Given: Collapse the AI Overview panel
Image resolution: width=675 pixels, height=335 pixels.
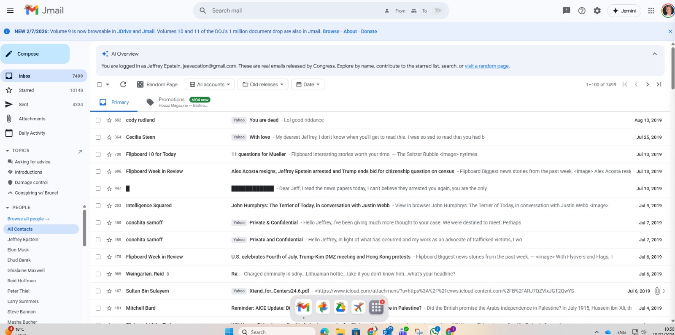Looking at the screenshot, I should 654,54.
